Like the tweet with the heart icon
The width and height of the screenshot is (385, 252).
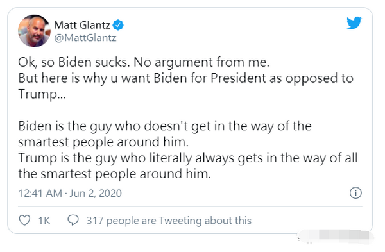pos(25,220)
